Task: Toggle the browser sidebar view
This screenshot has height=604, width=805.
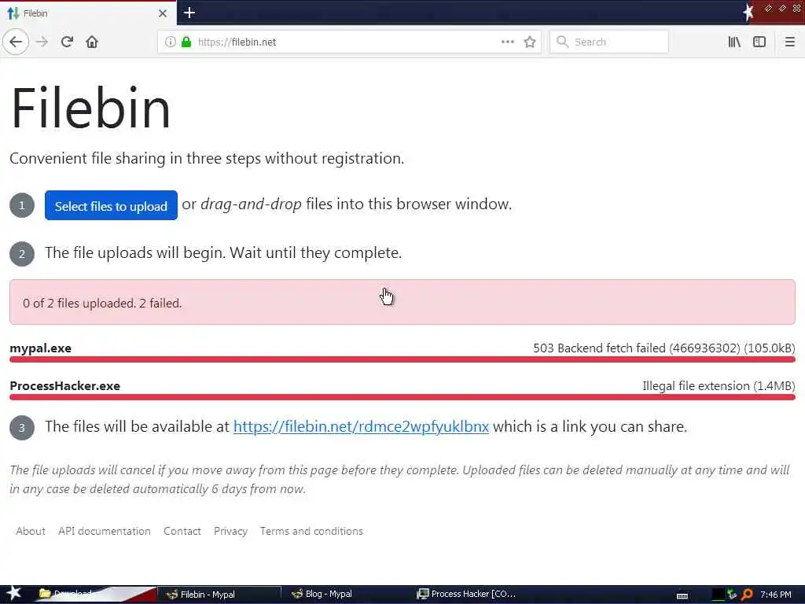Action: 759,42
